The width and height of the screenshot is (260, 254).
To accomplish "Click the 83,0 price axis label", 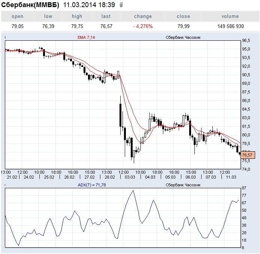I will 246,118.
